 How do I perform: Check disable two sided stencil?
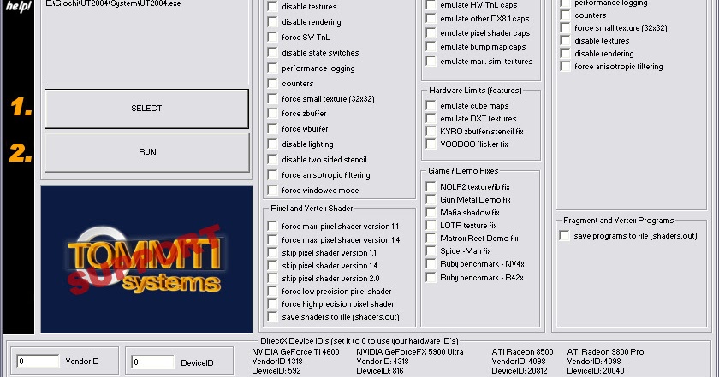[273, 159]
